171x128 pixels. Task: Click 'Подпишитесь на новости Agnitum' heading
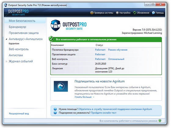pos(100,81)
